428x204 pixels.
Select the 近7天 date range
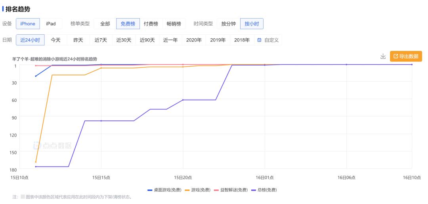tap(101, 40)
